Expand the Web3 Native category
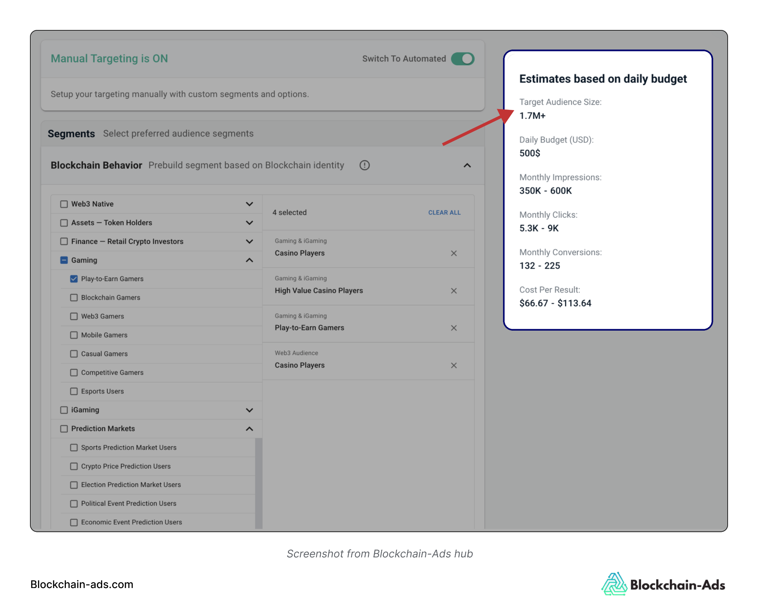This screenshot has height=615, width=758. [249, 204]
